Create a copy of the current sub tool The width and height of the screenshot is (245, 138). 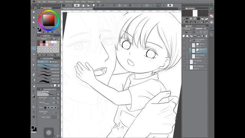(55, 85)
